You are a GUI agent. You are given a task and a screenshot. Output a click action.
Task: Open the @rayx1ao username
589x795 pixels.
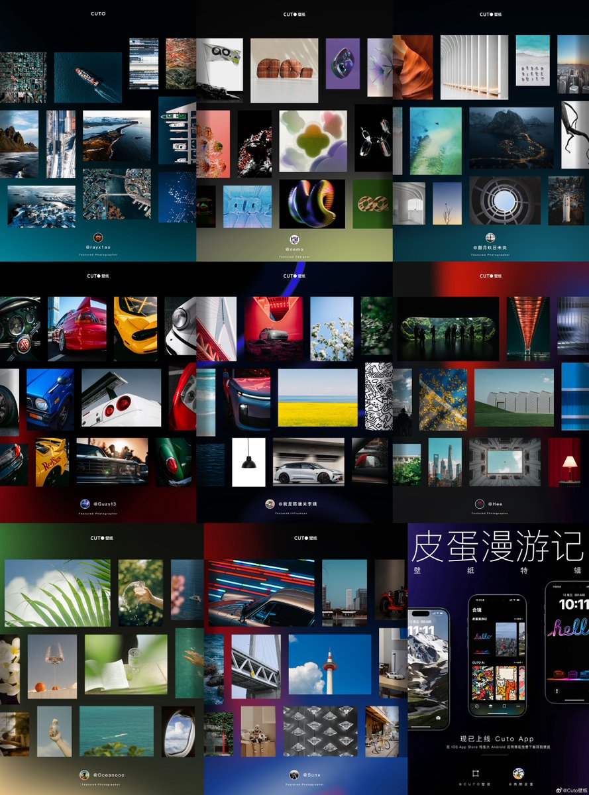[x=98, y=248]
